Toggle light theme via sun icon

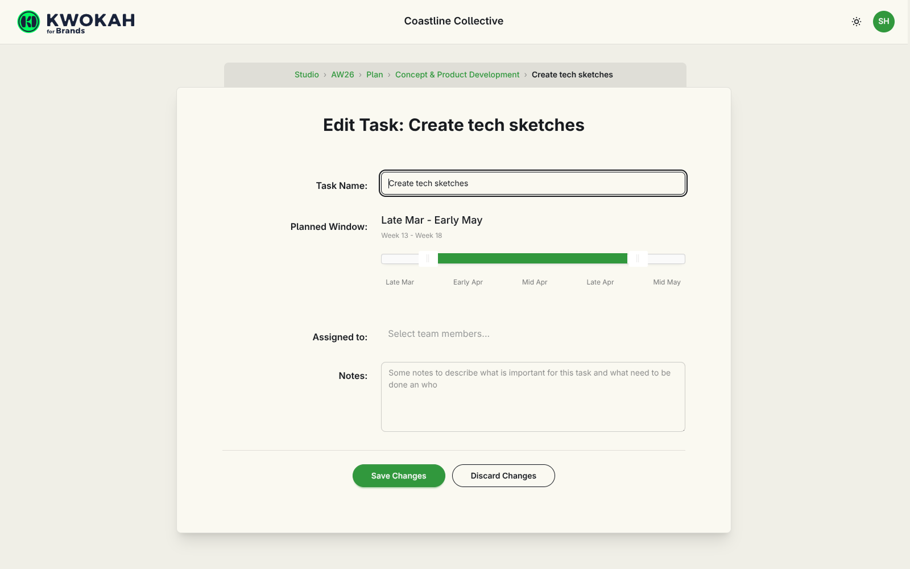[856, 21]
